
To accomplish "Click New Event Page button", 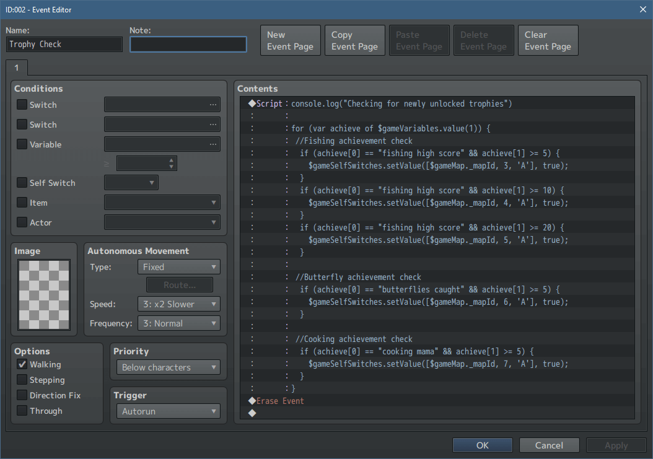I will [291, 40].
